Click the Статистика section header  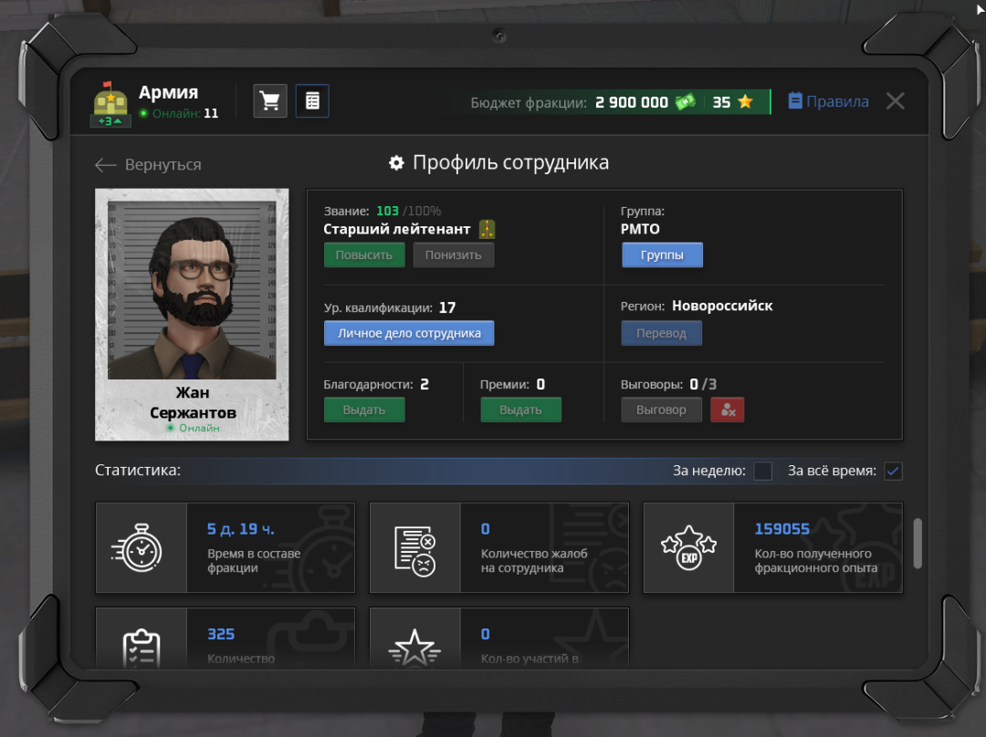click(x=138, y=470)
